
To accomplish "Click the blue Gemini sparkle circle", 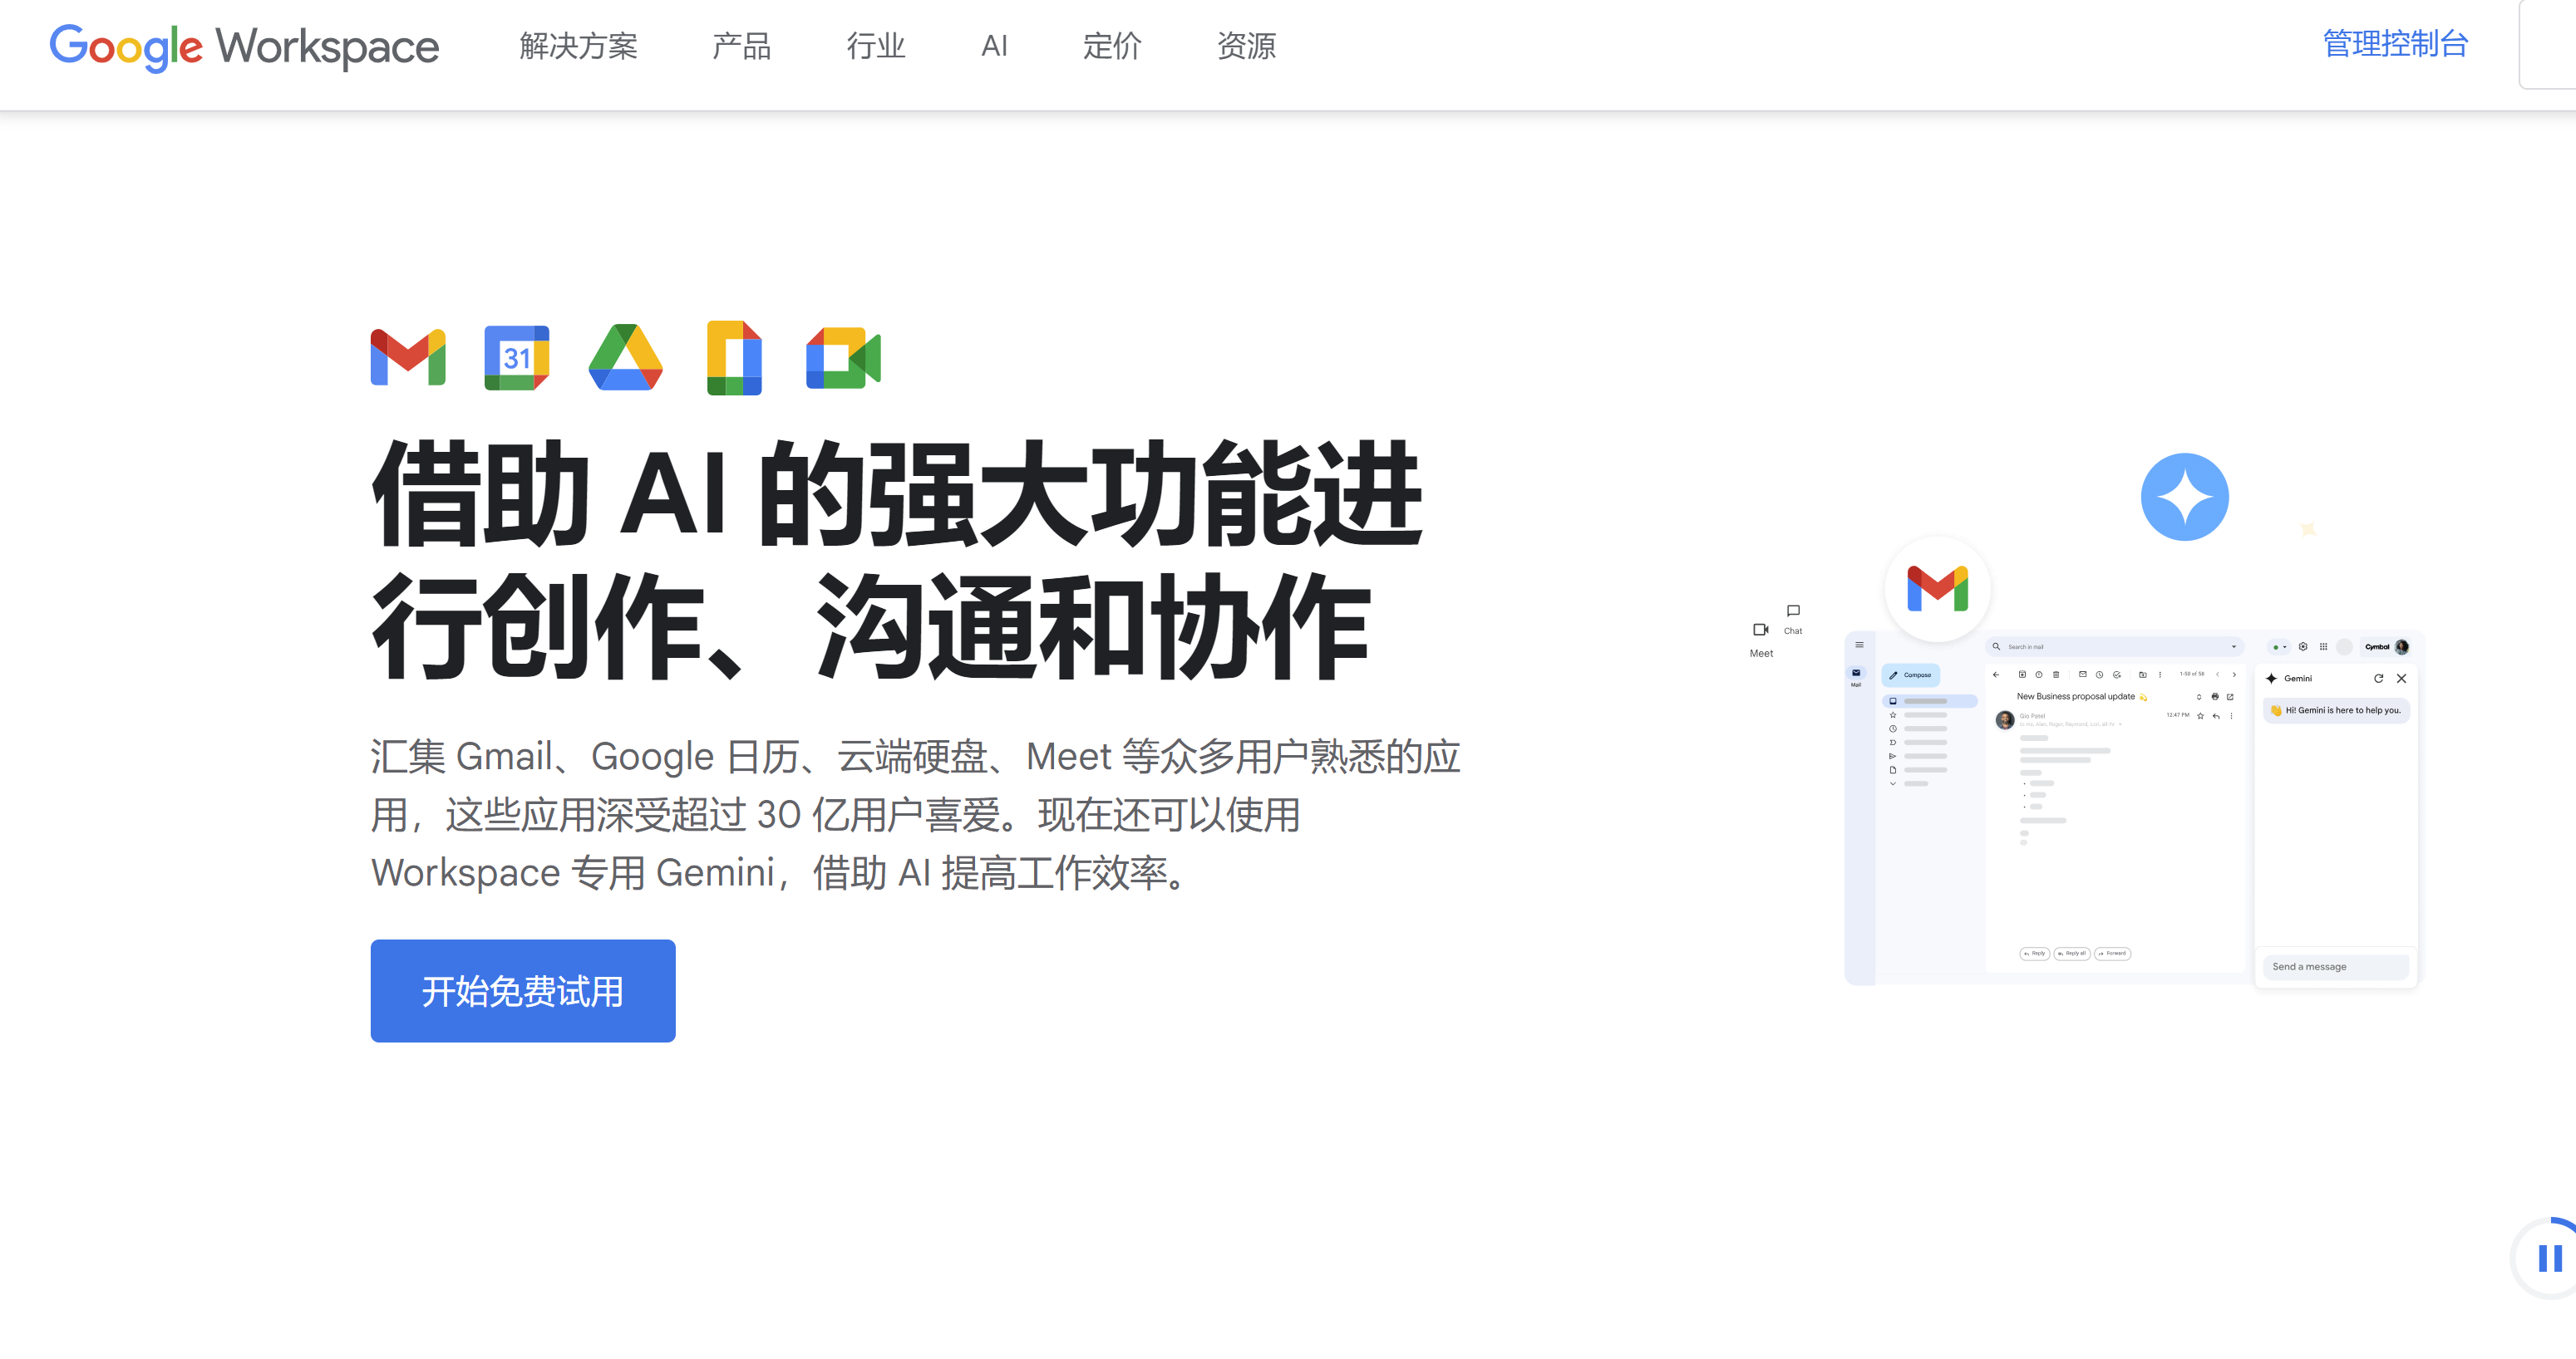I will point(2184,497).
